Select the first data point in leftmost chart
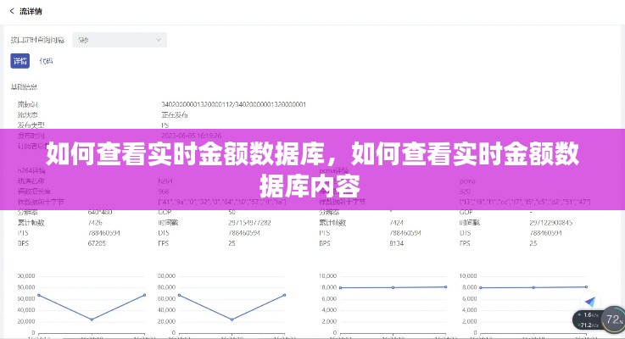 (39, 295)
